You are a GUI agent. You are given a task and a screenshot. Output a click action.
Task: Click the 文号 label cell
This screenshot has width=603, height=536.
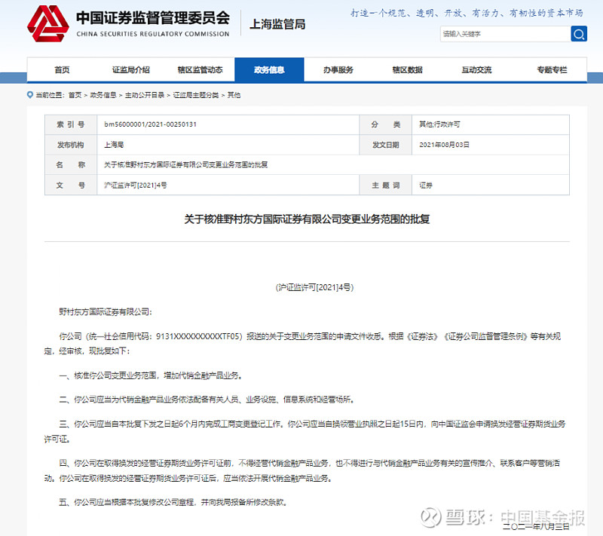point(71,185)
